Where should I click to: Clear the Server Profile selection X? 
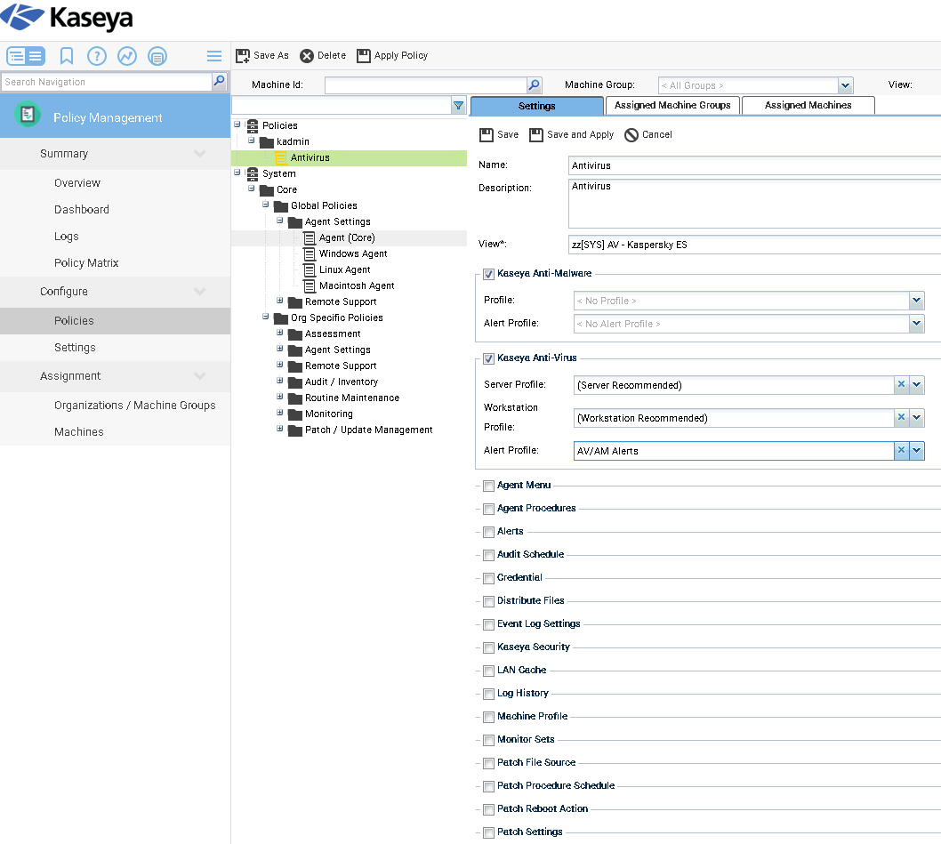tap(901, 385)
